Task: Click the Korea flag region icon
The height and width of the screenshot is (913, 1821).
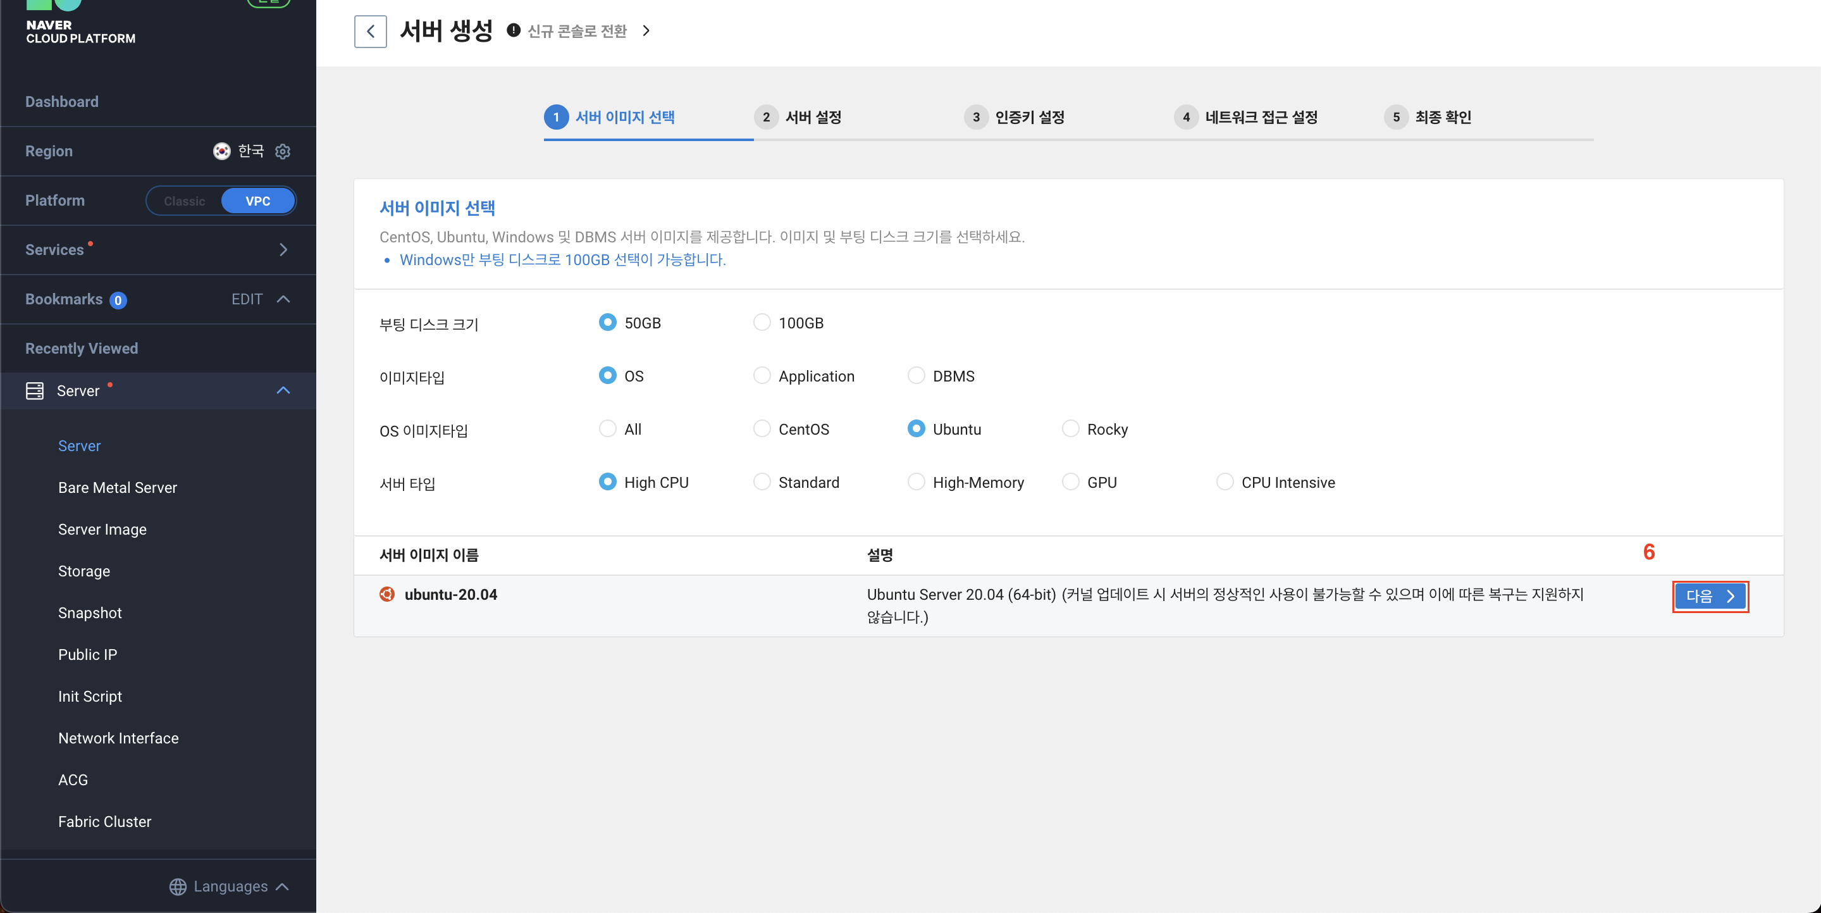Action: tap(221, 151)
